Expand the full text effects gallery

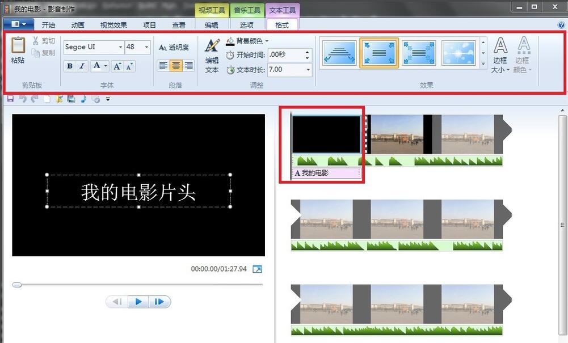tap(483, 63)
